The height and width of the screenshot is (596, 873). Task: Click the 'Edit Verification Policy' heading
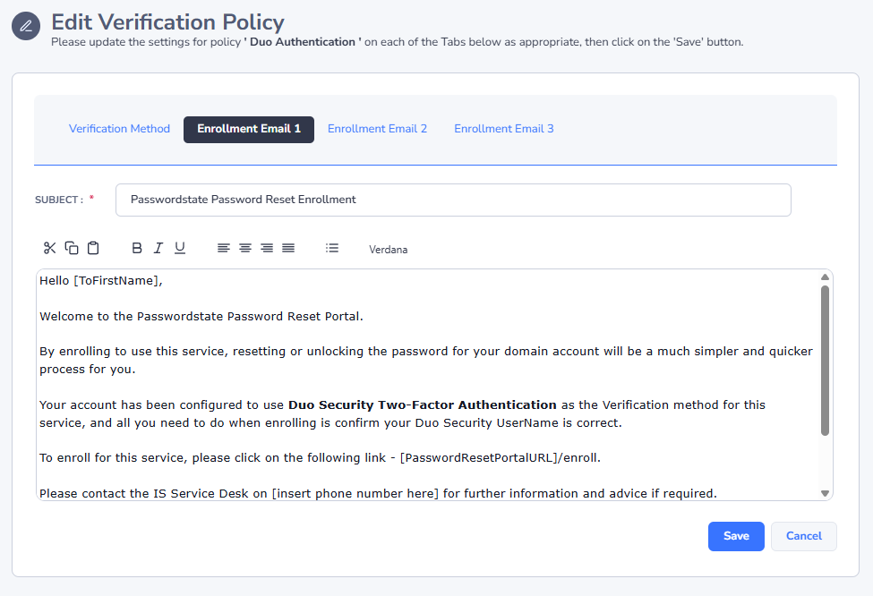[167, 22]
